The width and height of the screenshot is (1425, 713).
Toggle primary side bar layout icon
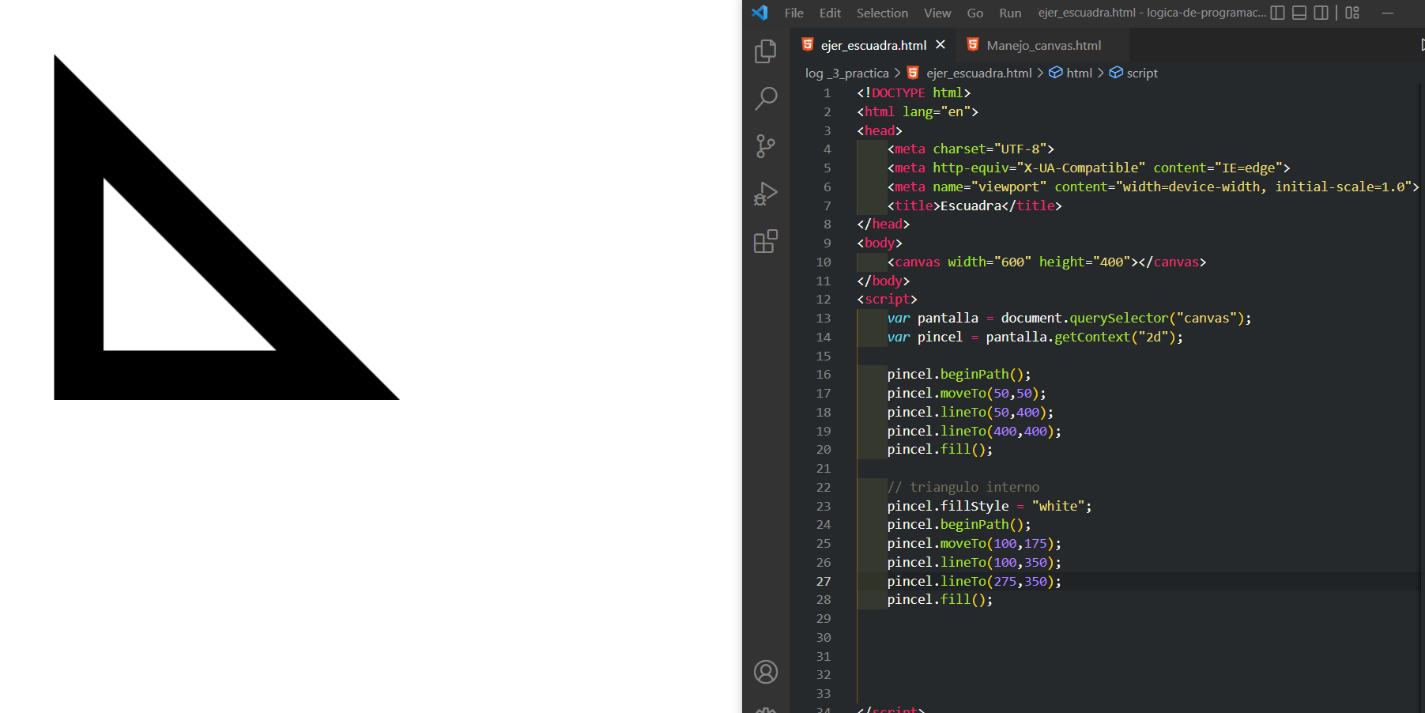coord(1277,13)
